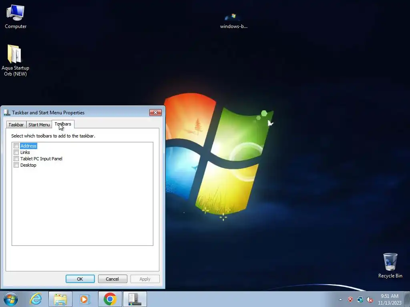Screen dimensions: 410x307
Task: Click the dialog title bar icon
Action: (x=7, y=112)
